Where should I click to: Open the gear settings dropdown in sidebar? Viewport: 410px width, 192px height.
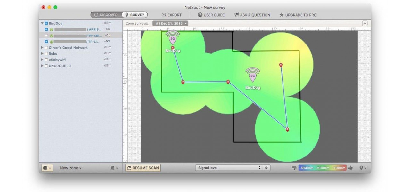point(114,168)
